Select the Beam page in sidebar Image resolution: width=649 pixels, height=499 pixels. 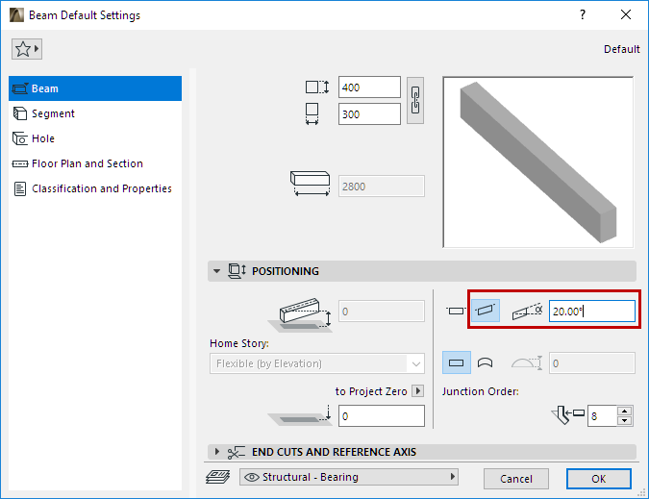(x=95, y=88)
